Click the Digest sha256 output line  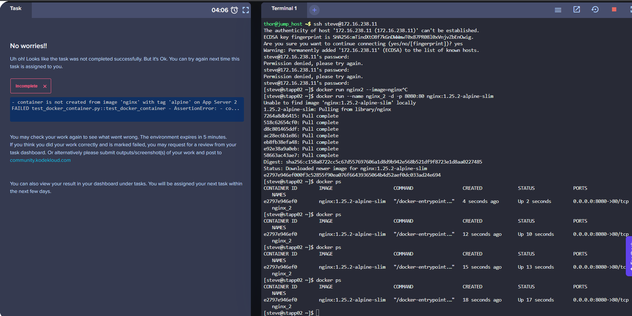click(x=372, y=162)
